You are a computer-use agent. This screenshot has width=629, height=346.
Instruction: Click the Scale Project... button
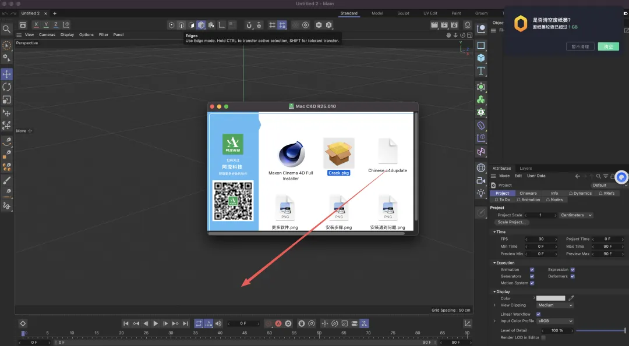[x=511, y=222]
